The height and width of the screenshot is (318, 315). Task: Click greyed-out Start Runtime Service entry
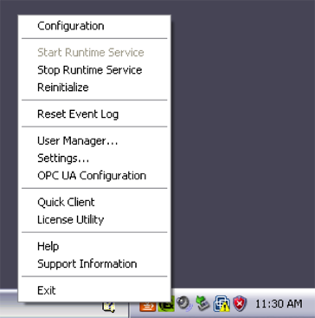[x=94, y=53]
